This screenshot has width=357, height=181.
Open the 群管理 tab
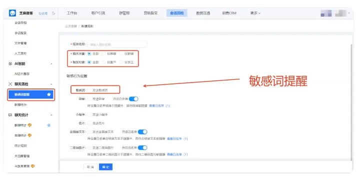[x=124, y=13]
